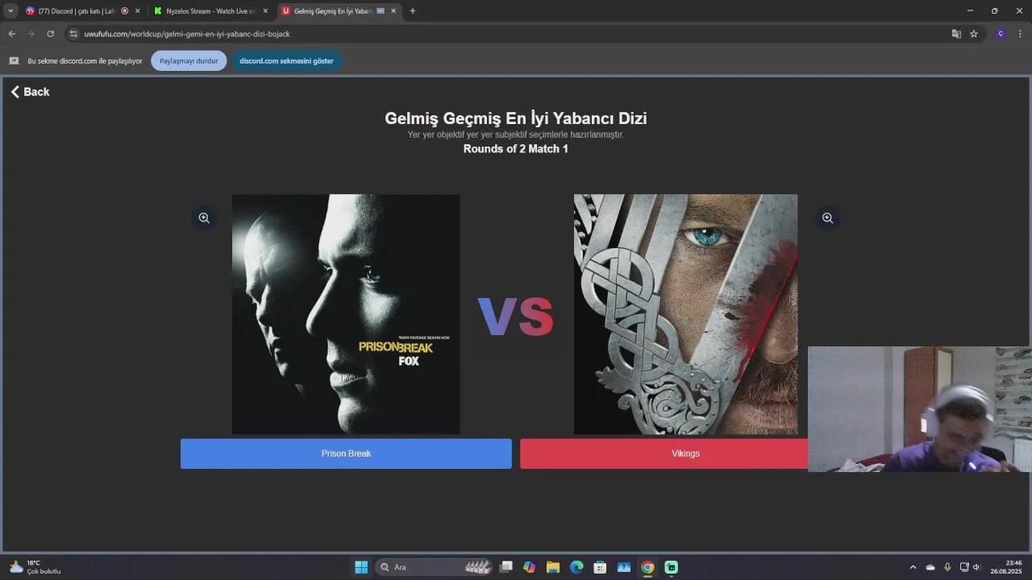1032x580 pixels.
Task: Select the Vikings poster image
Action: click(x=685, y=314)
